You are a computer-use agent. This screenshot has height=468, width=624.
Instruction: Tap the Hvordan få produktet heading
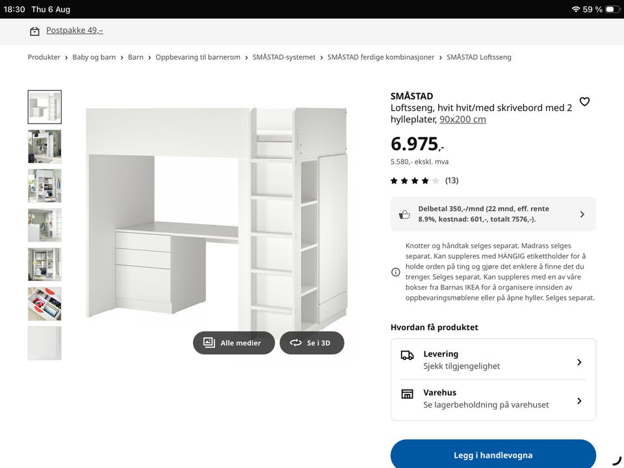tap(434, 328)
